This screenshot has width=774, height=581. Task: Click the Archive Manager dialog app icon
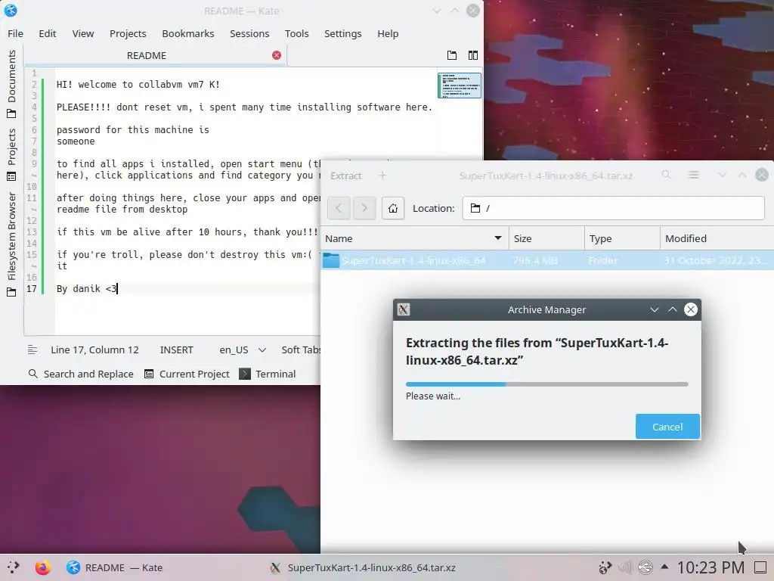[404, 309]
